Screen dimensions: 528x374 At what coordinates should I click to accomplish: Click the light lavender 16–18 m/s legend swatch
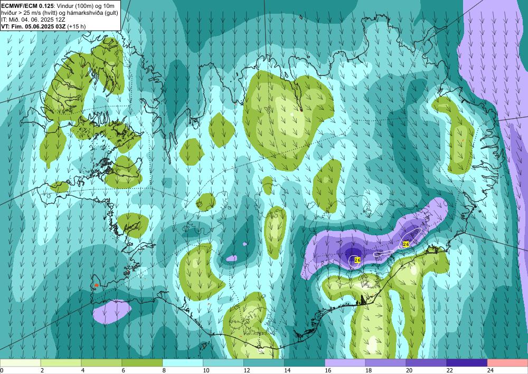345,363
